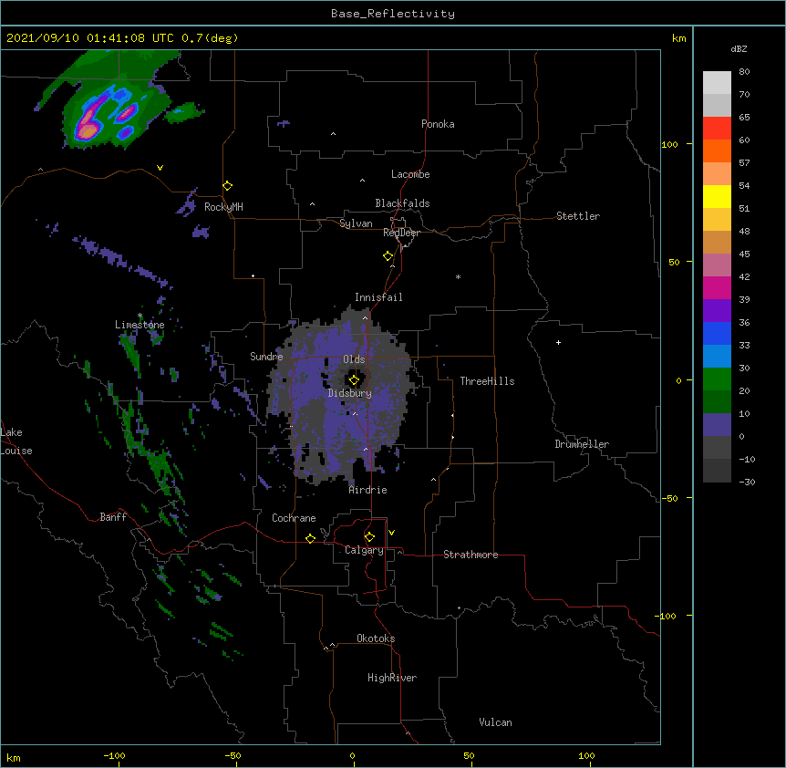Click the Lake Louise label
The image size is (786, 768).
tap(16, 441)
